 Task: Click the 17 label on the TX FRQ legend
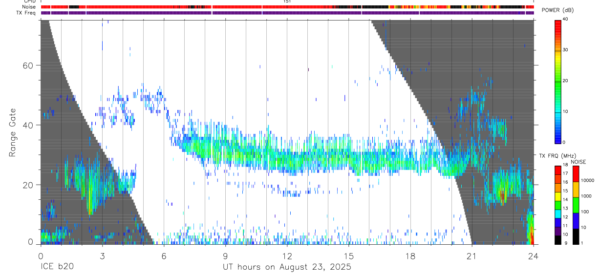[x=565, y=173]
